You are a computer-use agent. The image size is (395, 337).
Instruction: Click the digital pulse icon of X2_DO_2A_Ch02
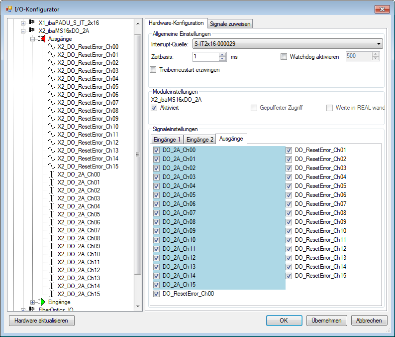coord(51,190)
